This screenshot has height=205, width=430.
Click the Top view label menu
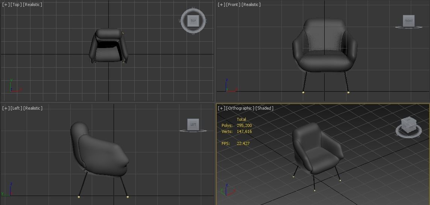pos(16,5)
